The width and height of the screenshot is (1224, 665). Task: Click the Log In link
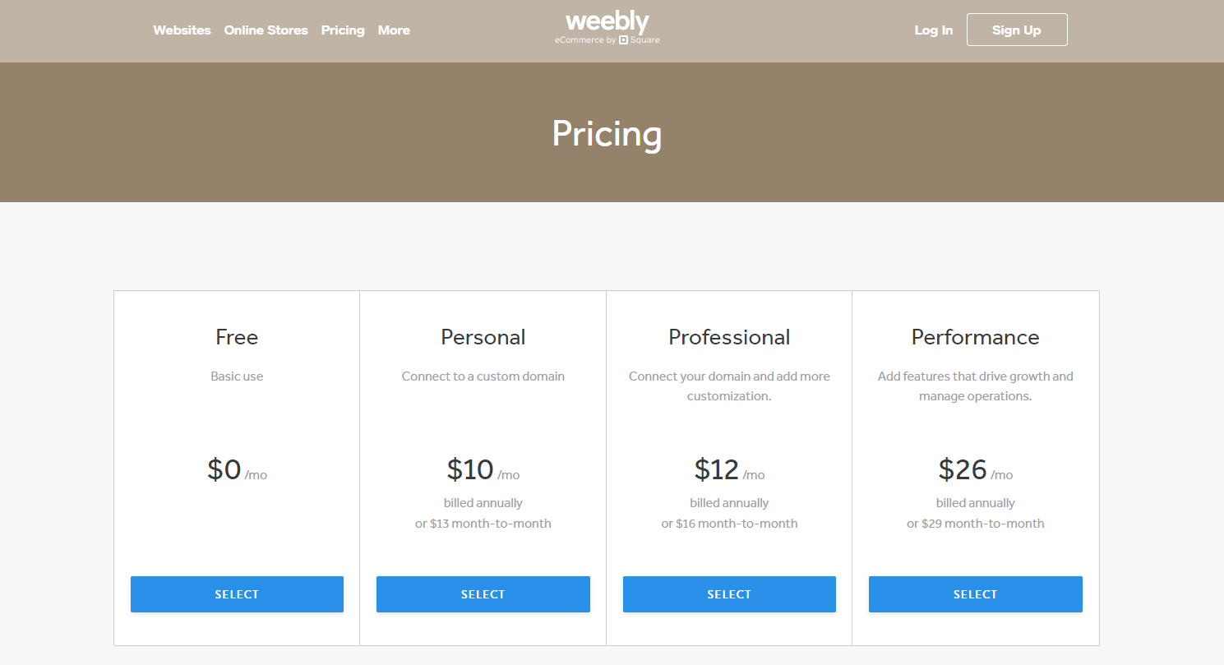tap(933, 30)
